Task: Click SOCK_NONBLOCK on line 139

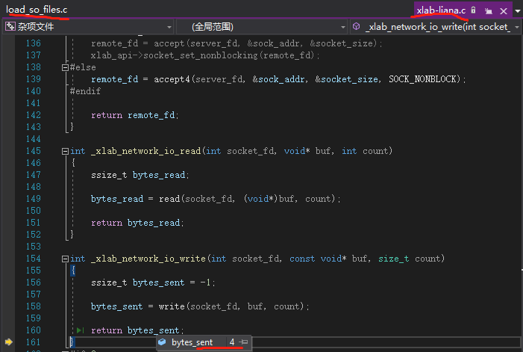Action: tap(422, 79)
